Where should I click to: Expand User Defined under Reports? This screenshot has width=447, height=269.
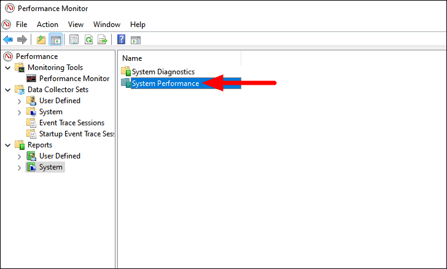click(x=20, y=157)
